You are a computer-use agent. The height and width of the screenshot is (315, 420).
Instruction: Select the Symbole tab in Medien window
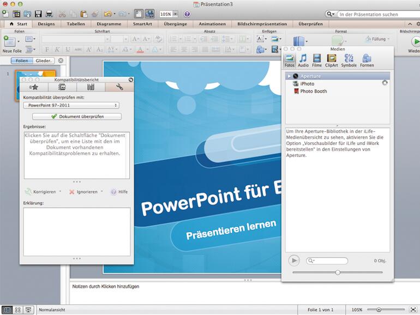pos(349,60)
